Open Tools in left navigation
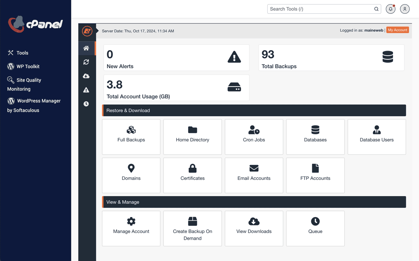 point(22,53)
